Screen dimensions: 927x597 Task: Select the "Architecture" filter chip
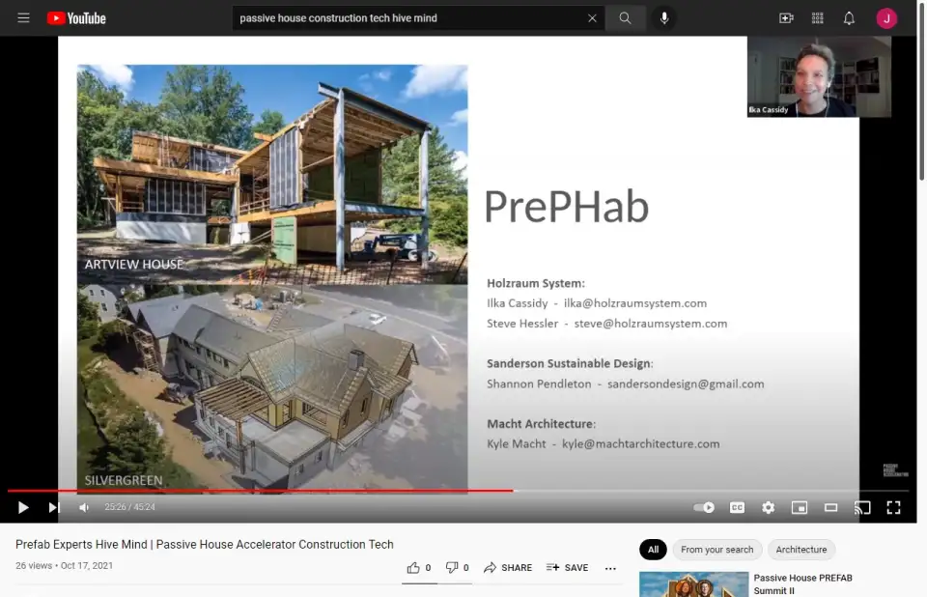point(801,550)
